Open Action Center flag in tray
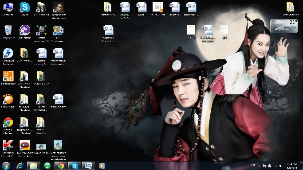 tap(265, 166)
